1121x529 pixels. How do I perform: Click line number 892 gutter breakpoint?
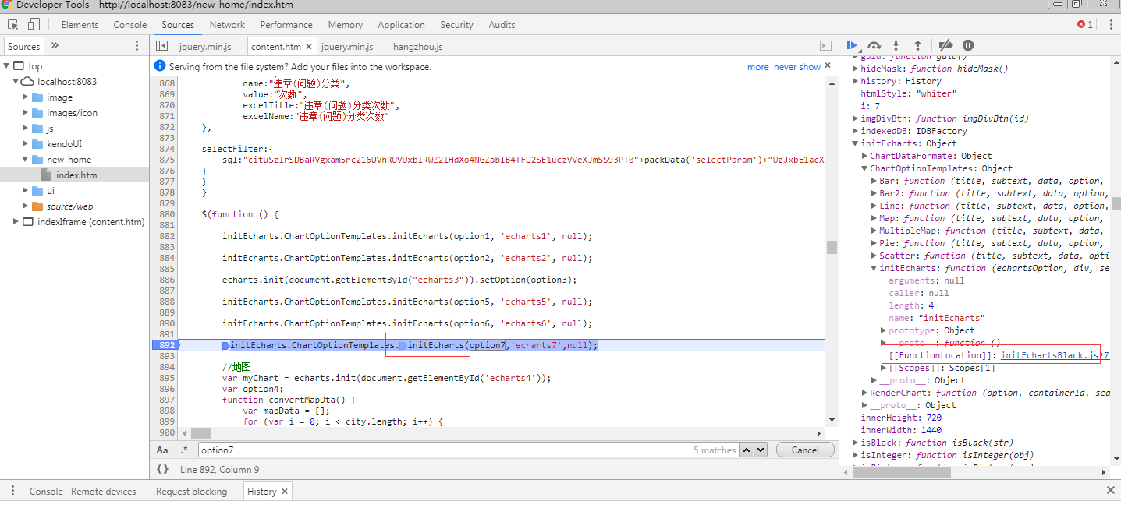tap(166, 345)
